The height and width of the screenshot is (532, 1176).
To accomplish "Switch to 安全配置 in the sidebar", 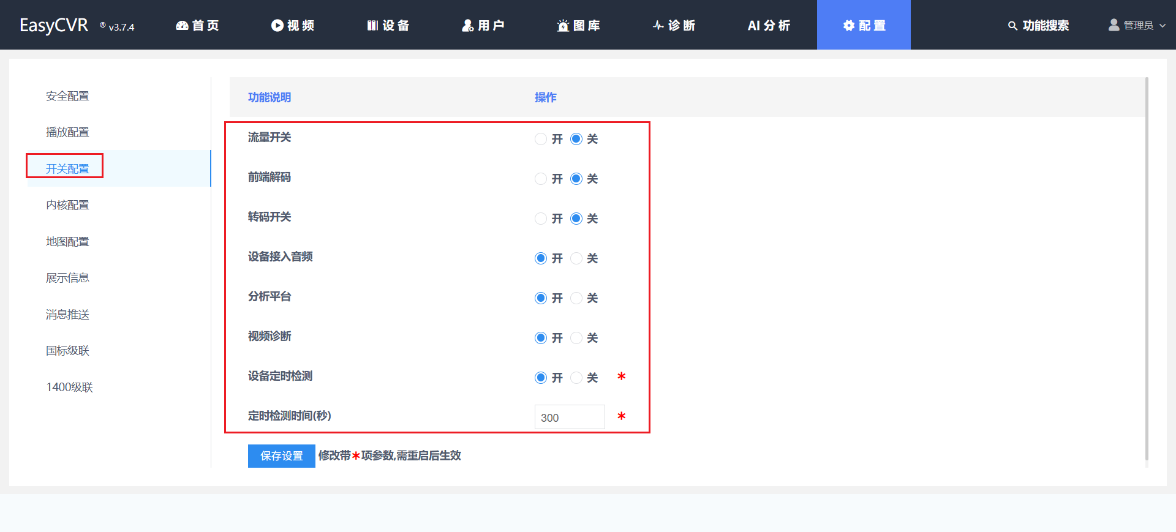I will point(67,96).
